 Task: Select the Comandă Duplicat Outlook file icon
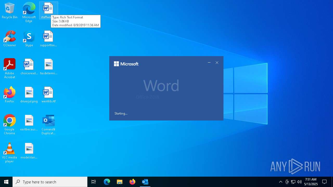point(48,125)
